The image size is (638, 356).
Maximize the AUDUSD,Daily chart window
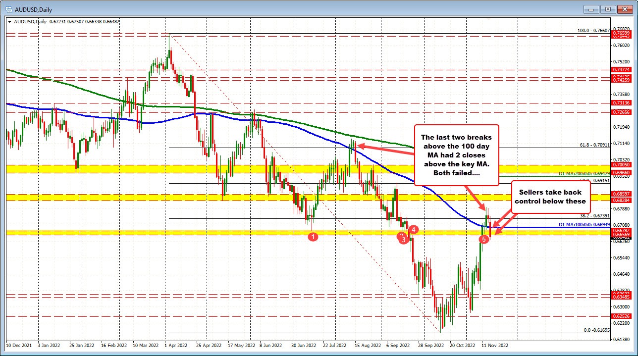click(609, 9)
